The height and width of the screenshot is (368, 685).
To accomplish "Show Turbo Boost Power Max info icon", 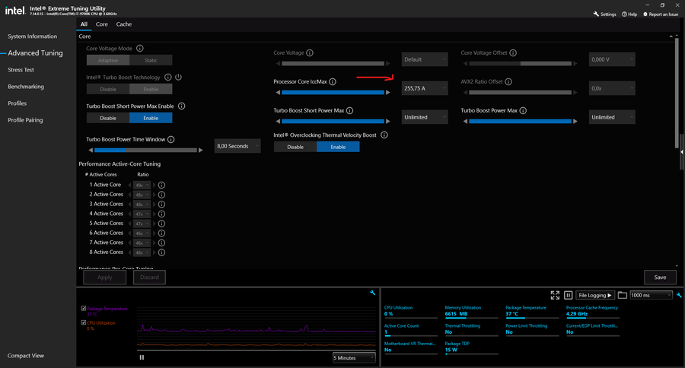I will [x=523, y=111].
